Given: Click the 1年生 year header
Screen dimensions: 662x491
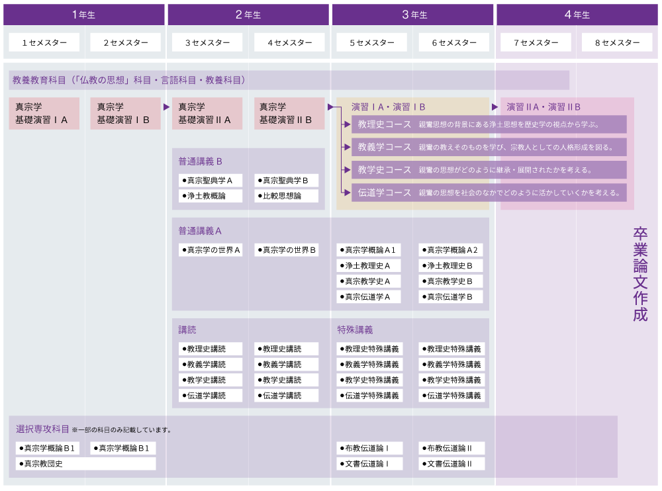Looking at the screenshot, I should coord(83,15).
